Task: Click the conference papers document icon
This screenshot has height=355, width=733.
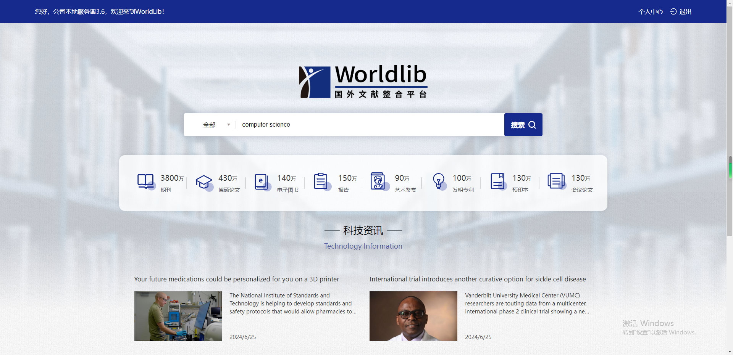Action: pyautogui.click(x=556, y=182)
